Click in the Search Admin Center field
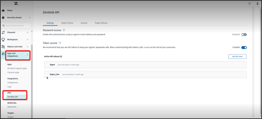The height and width of the screenshot is (119, 262). pyautogui.click(x=17, y=26)
